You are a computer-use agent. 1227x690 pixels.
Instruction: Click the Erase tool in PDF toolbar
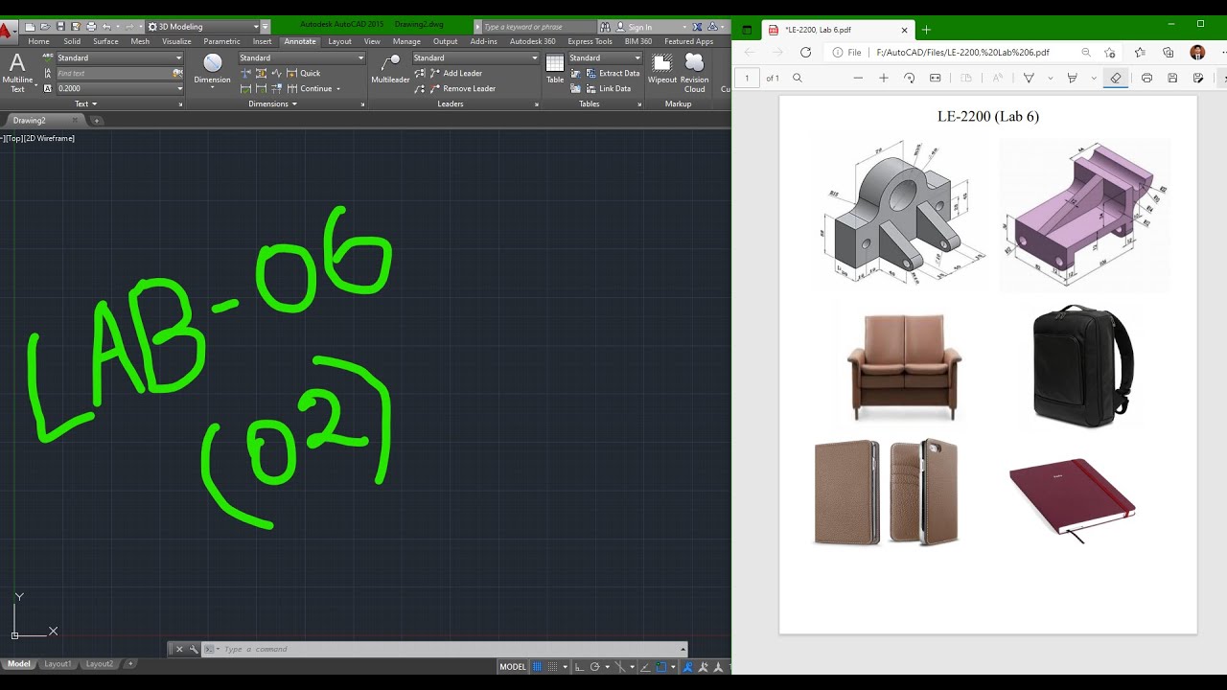[1115, 78]
